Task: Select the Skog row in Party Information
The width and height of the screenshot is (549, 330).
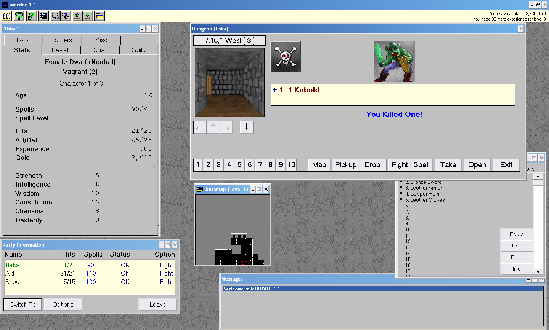Action: (90, 282)
